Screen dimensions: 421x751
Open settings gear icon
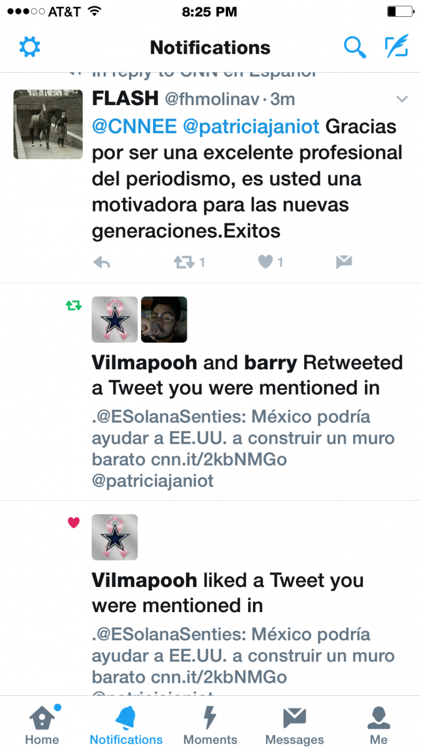29,47
